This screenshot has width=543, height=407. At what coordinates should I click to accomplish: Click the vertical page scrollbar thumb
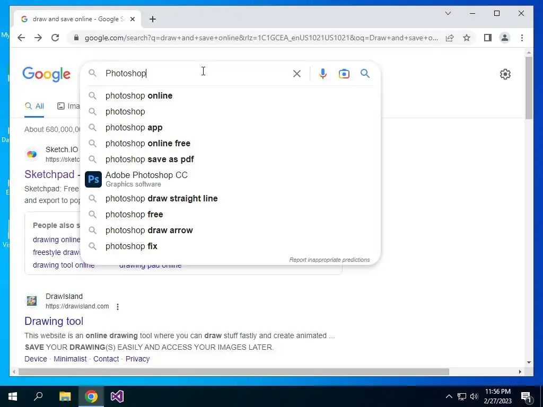click(529, 87)
